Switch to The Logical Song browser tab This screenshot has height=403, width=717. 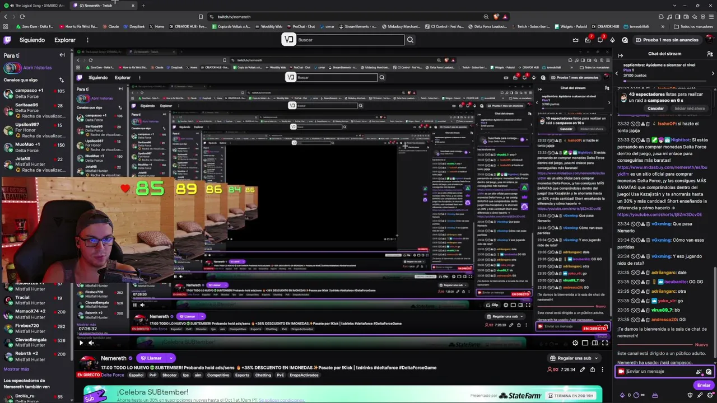coord(35,6)
